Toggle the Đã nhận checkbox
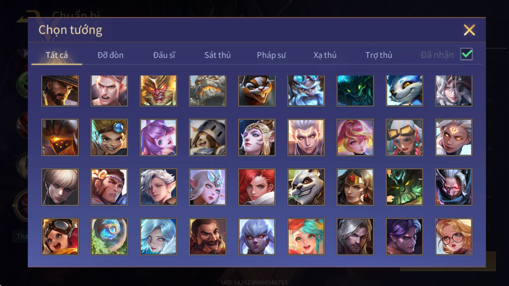This screenshot has height=286, width=509. coord(466,54)
